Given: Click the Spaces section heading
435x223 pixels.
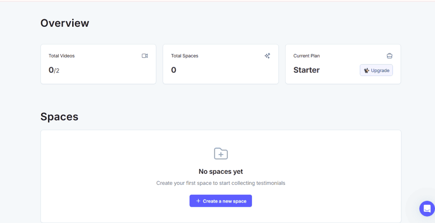Looking at the screenshot, I should point(59,117).
